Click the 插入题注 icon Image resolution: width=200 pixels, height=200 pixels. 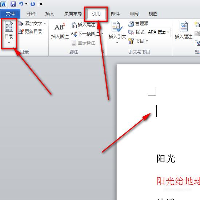(183, 26)
